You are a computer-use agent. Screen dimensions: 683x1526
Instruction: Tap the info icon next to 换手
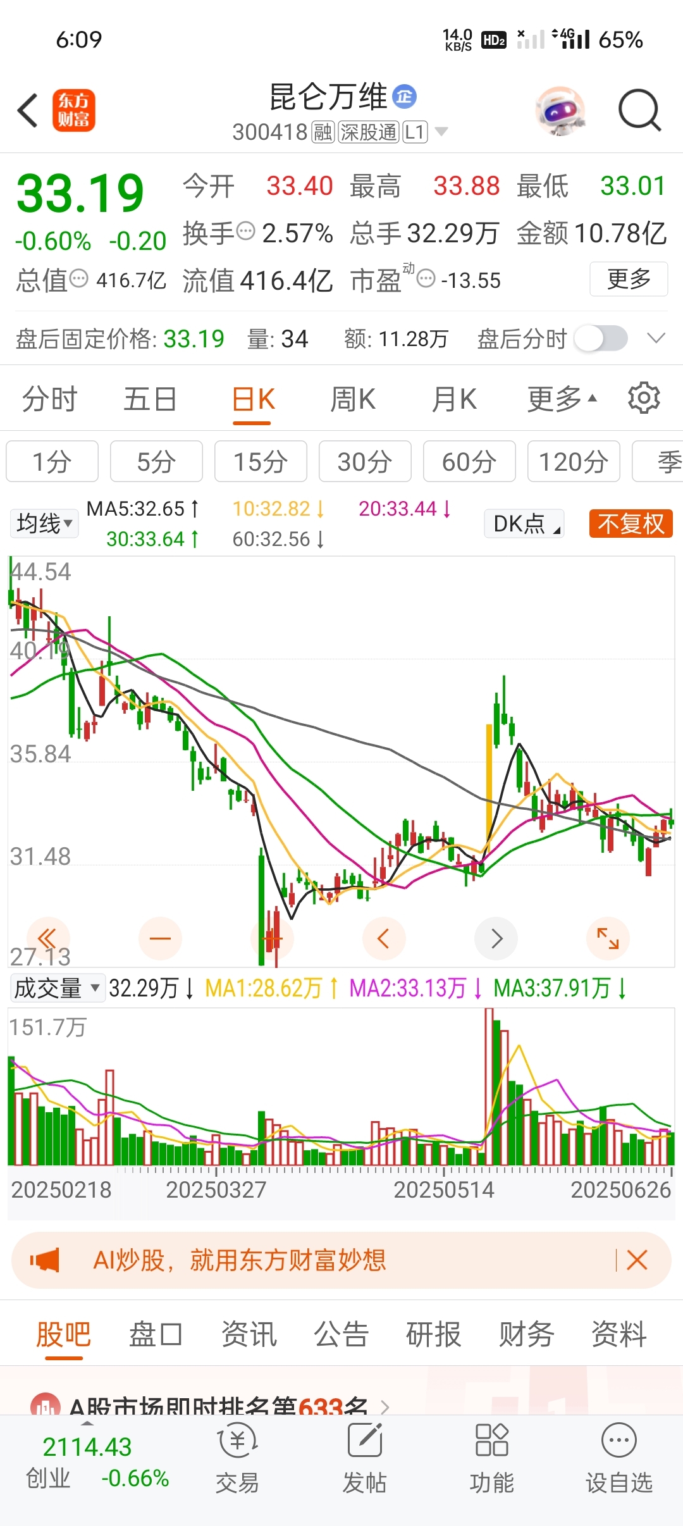point(245,231)
